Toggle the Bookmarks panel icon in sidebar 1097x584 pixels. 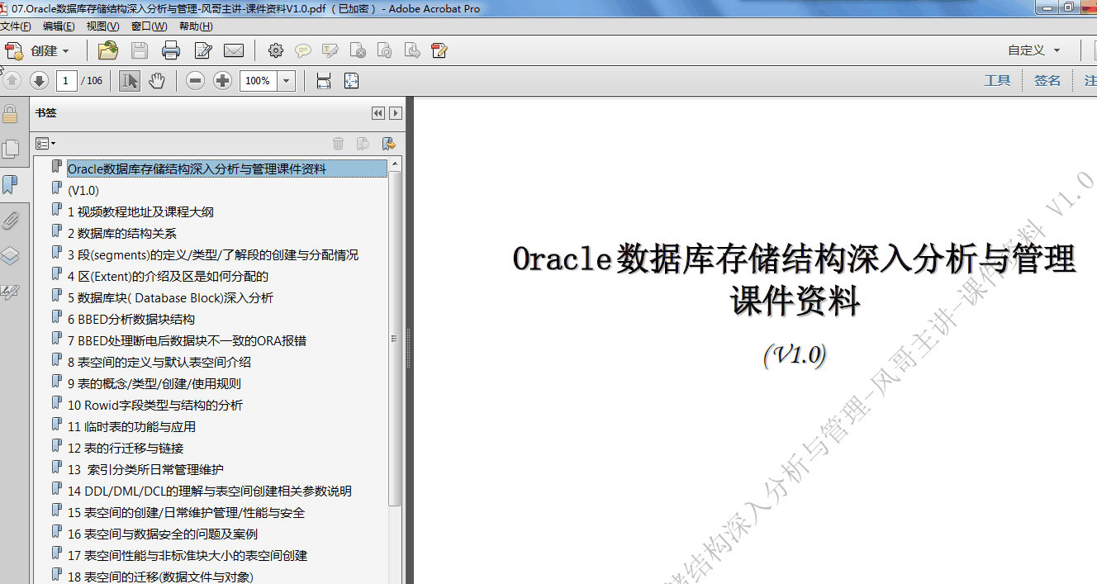click(11, 184)
